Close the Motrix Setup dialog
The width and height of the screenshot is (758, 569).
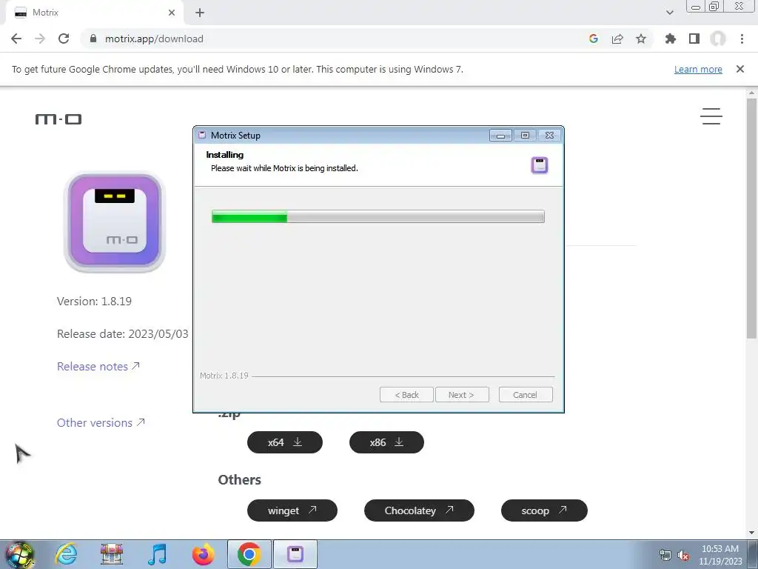coord(549,136)
